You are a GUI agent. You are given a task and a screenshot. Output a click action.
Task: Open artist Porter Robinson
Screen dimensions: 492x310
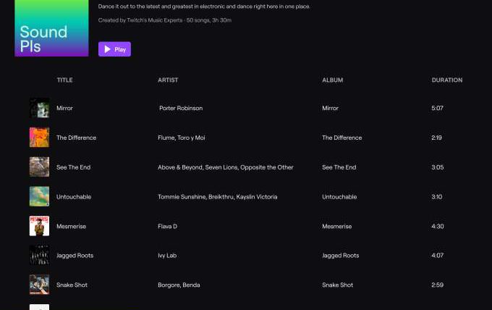point(181,108)
